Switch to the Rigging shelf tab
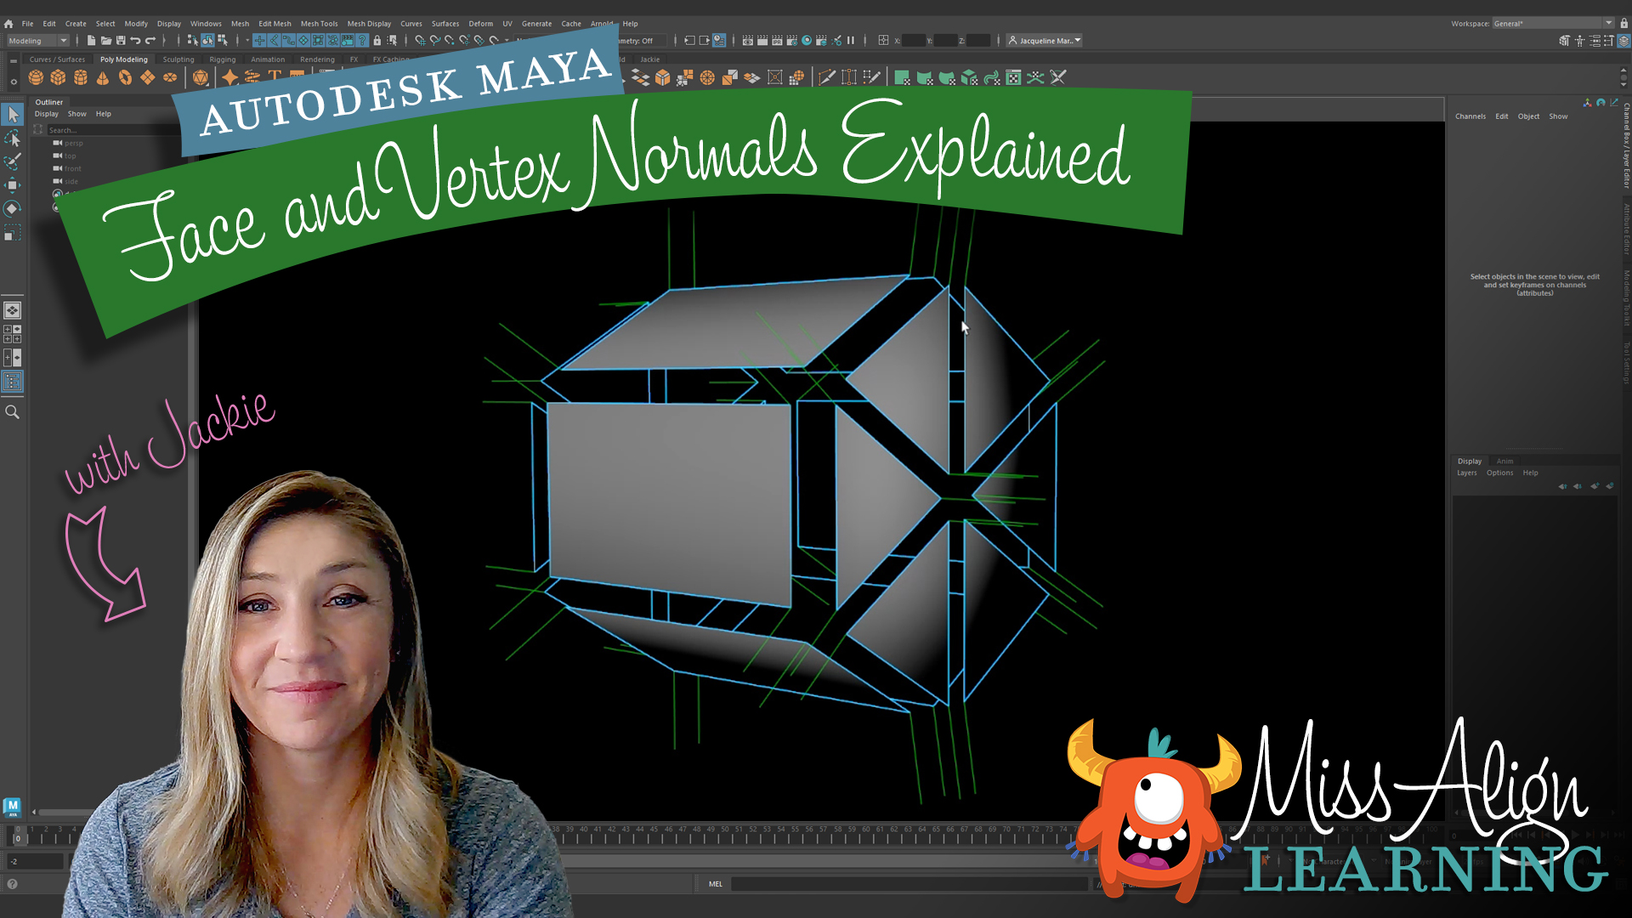 (223, 59)
